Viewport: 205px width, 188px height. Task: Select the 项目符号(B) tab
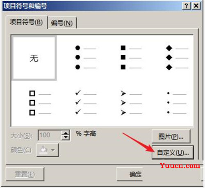point(26,22)
